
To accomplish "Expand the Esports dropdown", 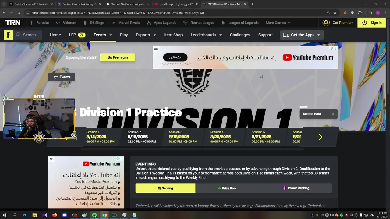I will pyautogui.click(x=146, y=35).
